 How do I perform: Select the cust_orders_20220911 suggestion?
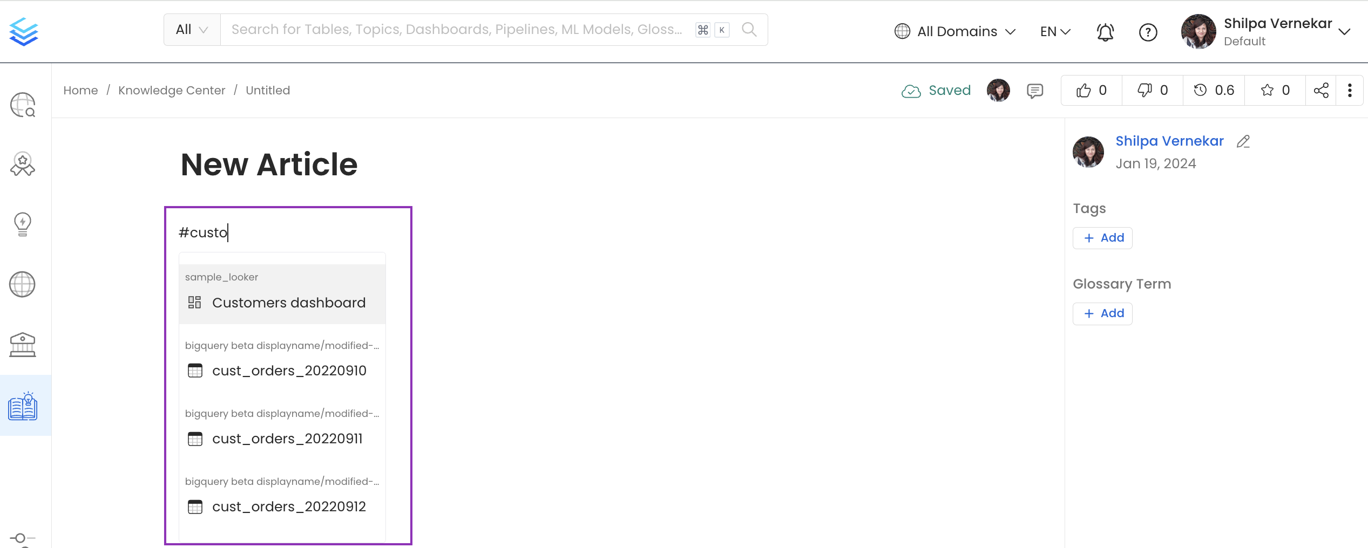pos(282,430)
